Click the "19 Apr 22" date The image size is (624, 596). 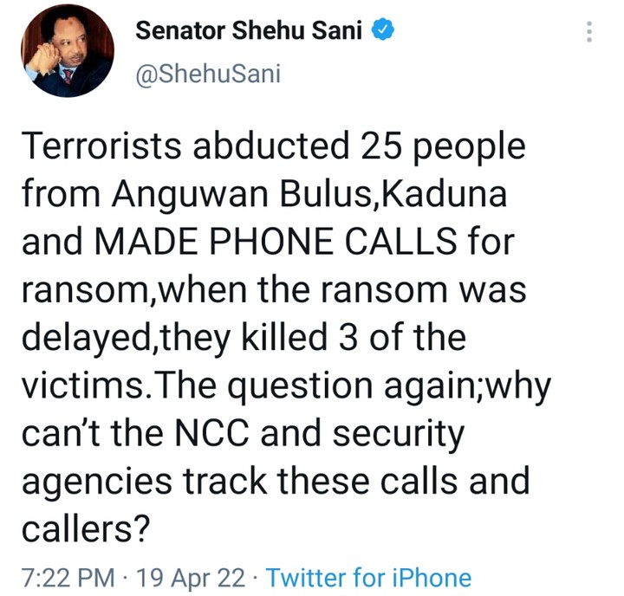191,578
